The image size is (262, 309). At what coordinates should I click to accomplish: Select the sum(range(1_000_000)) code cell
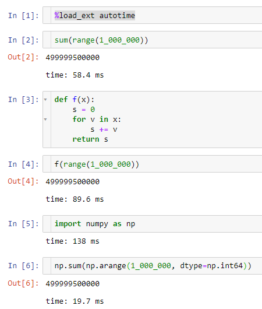(x=153, y=40)
